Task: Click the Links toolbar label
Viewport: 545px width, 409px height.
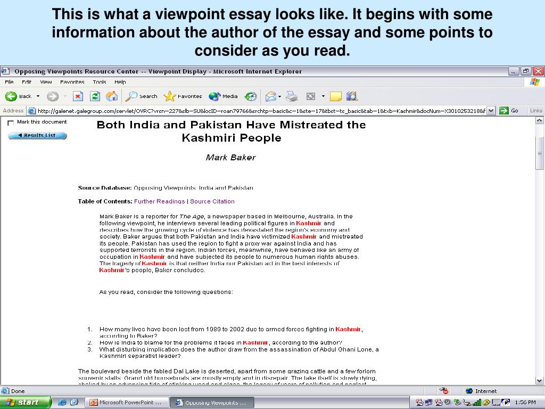Action: pos(536,111)
